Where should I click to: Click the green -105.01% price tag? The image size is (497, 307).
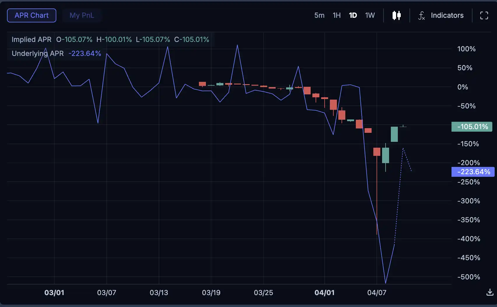[x=472, y=127]
